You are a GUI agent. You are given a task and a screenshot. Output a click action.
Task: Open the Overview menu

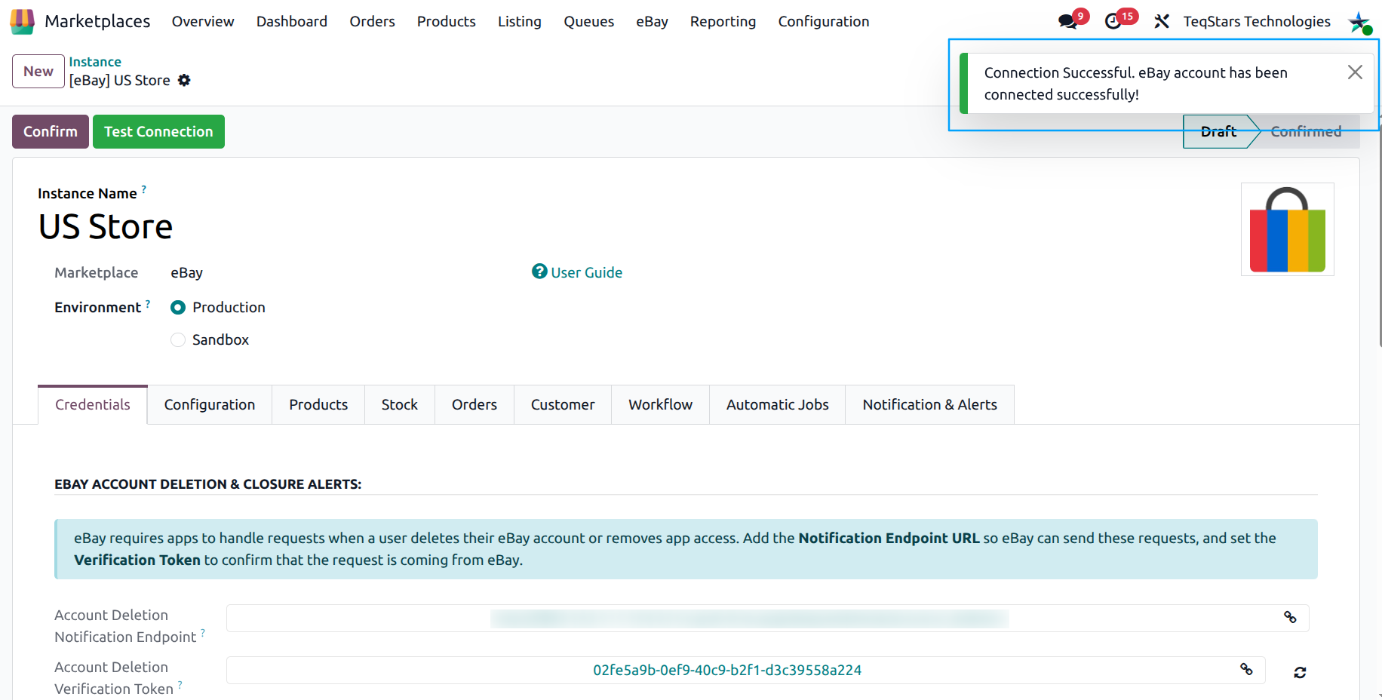pos(203,21)
